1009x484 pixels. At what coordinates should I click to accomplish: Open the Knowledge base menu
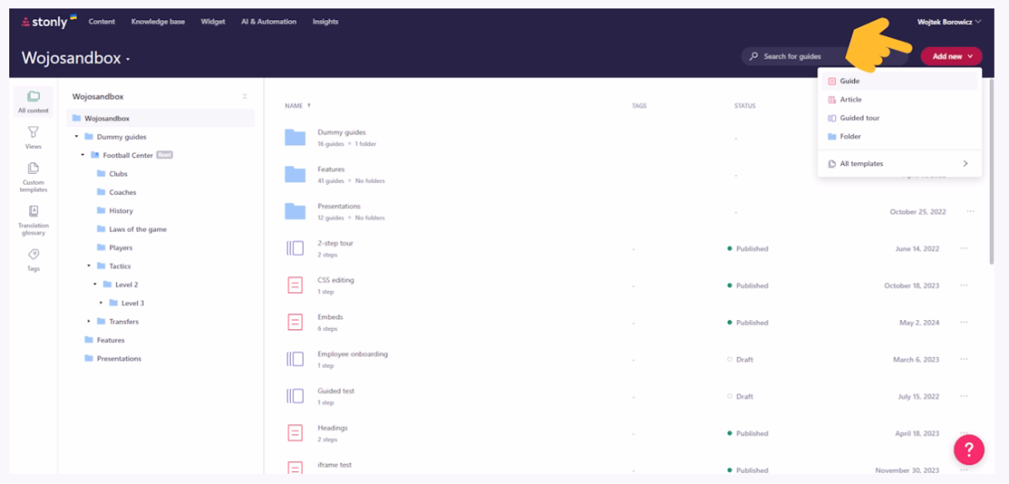pos(158,22)
